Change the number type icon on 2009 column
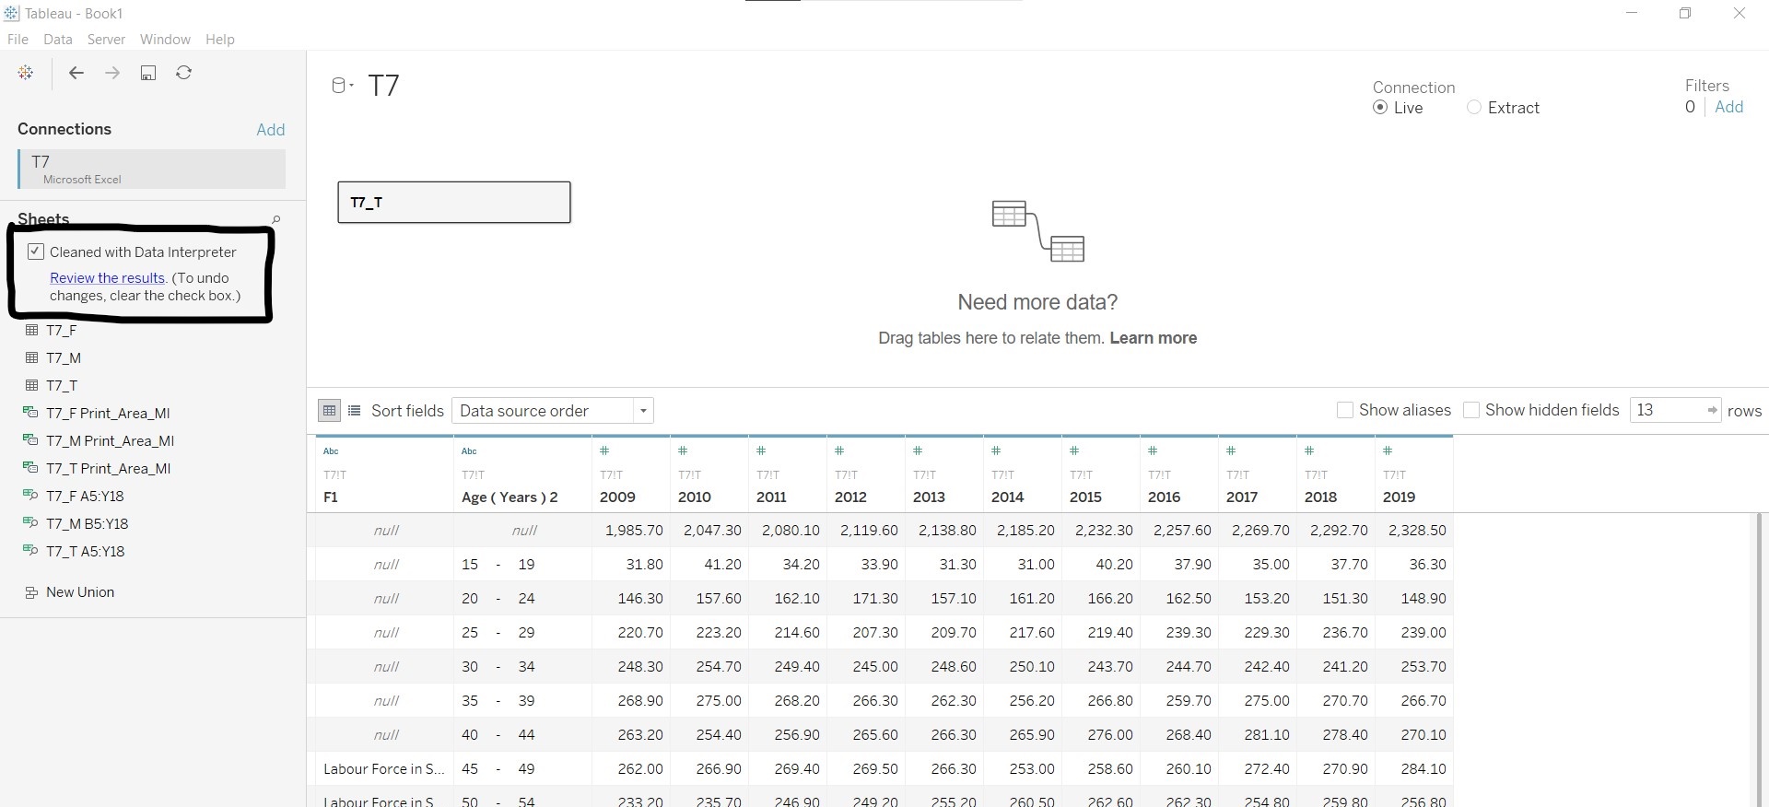Image resolution: width=1769 pixels, height=807 pixels. point(604,450)
